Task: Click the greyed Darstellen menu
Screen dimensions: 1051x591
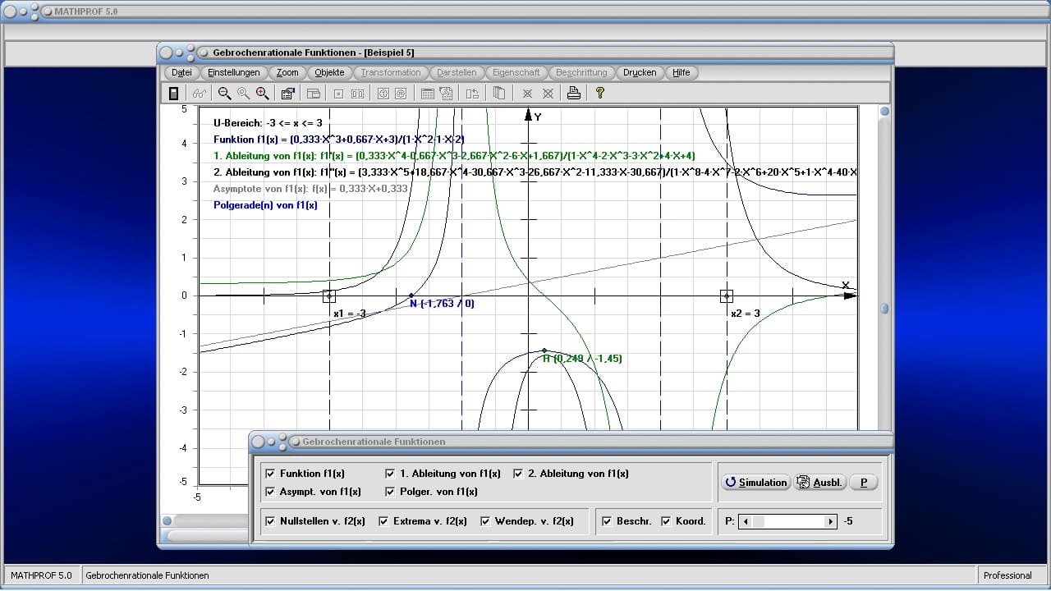Action: click(457, 72)
